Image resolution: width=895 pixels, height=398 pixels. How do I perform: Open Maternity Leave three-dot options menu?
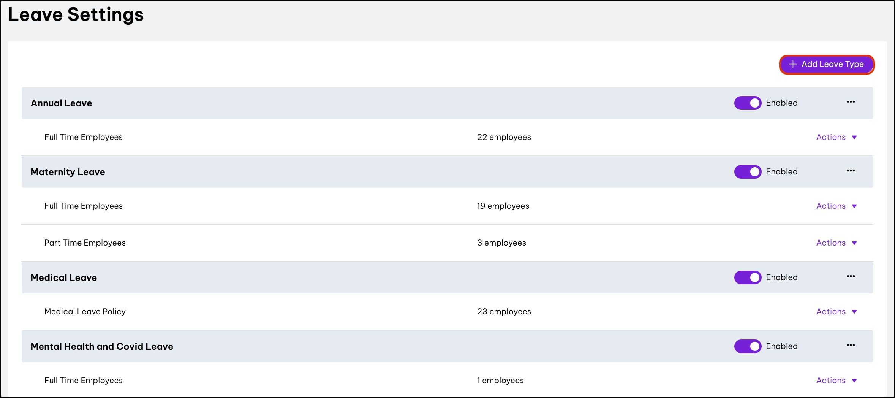click(851, 171)
